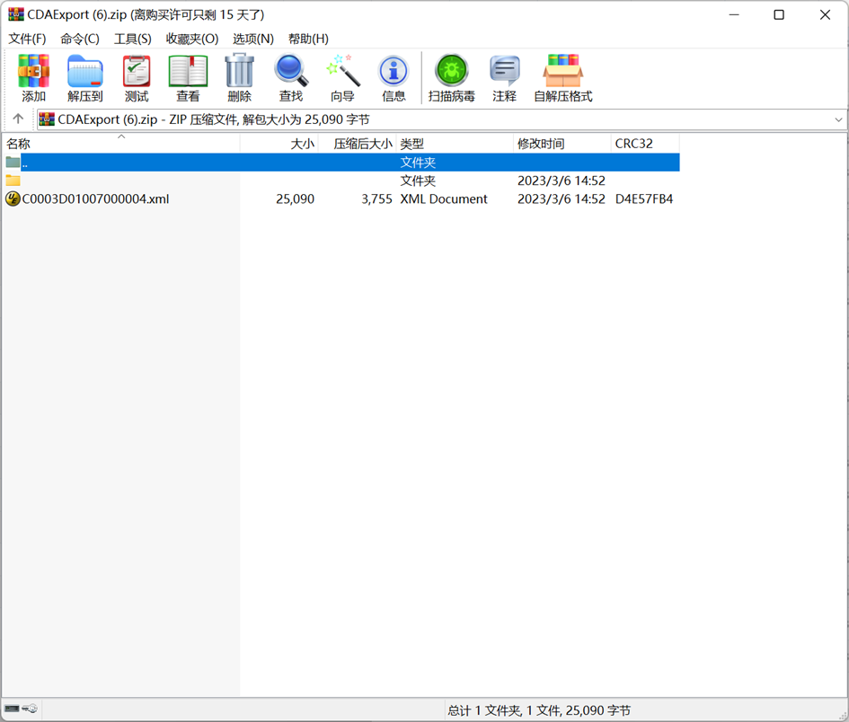Open the Help (帮助) menu

tap(308, 39)
